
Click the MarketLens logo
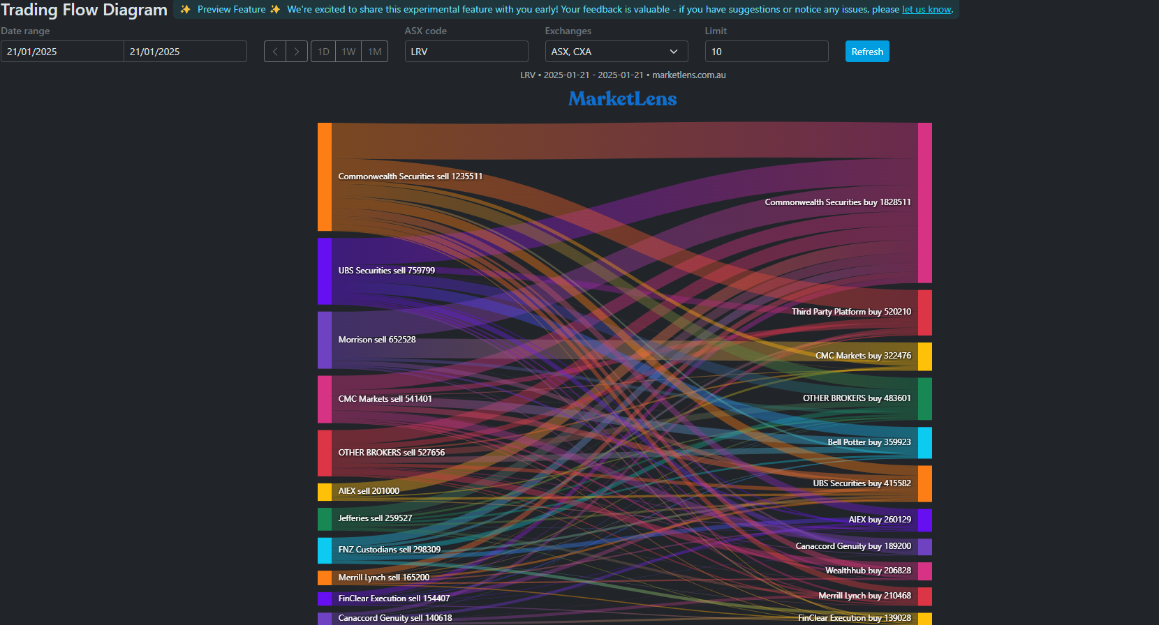622,99
